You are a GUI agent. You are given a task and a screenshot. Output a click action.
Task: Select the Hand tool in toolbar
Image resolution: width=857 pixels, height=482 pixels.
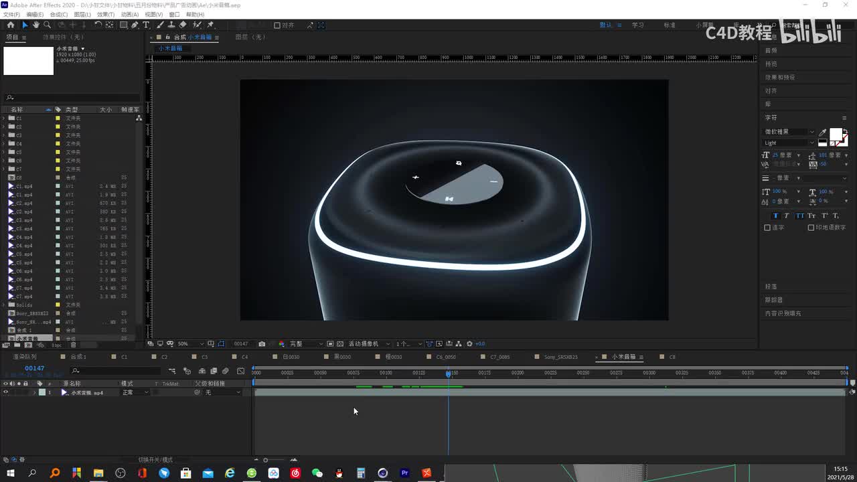click(35, 25)
